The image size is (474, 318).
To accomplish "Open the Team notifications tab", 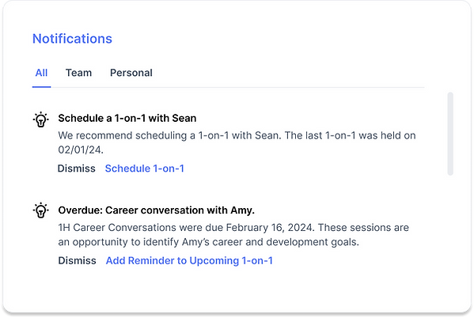I will [x=78, y=73].
